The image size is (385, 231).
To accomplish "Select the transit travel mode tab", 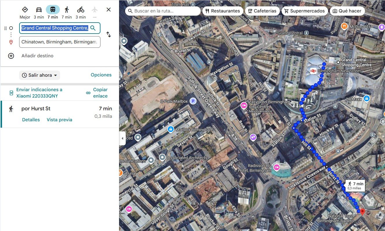I will point(53,10).
